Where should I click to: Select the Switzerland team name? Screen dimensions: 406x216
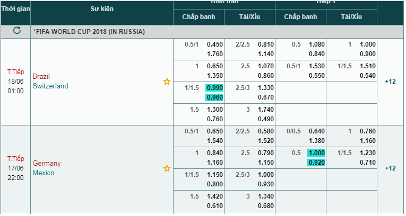click(50, 86)
